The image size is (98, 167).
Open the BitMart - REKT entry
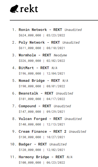[x=34, y=68]
